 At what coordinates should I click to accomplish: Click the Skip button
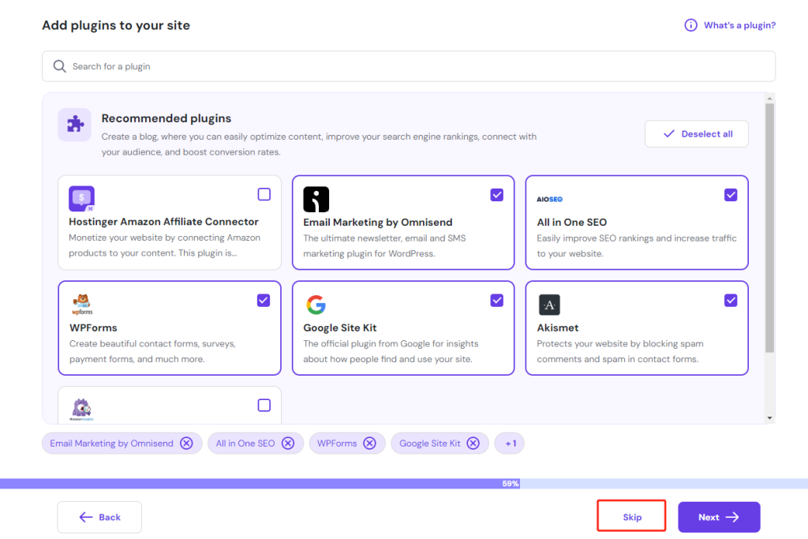632,517
